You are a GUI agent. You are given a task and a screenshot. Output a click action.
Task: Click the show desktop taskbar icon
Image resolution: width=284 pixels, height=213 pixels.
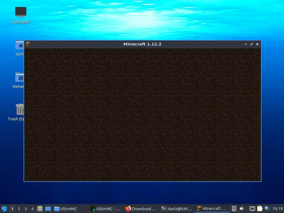point(48,209)
